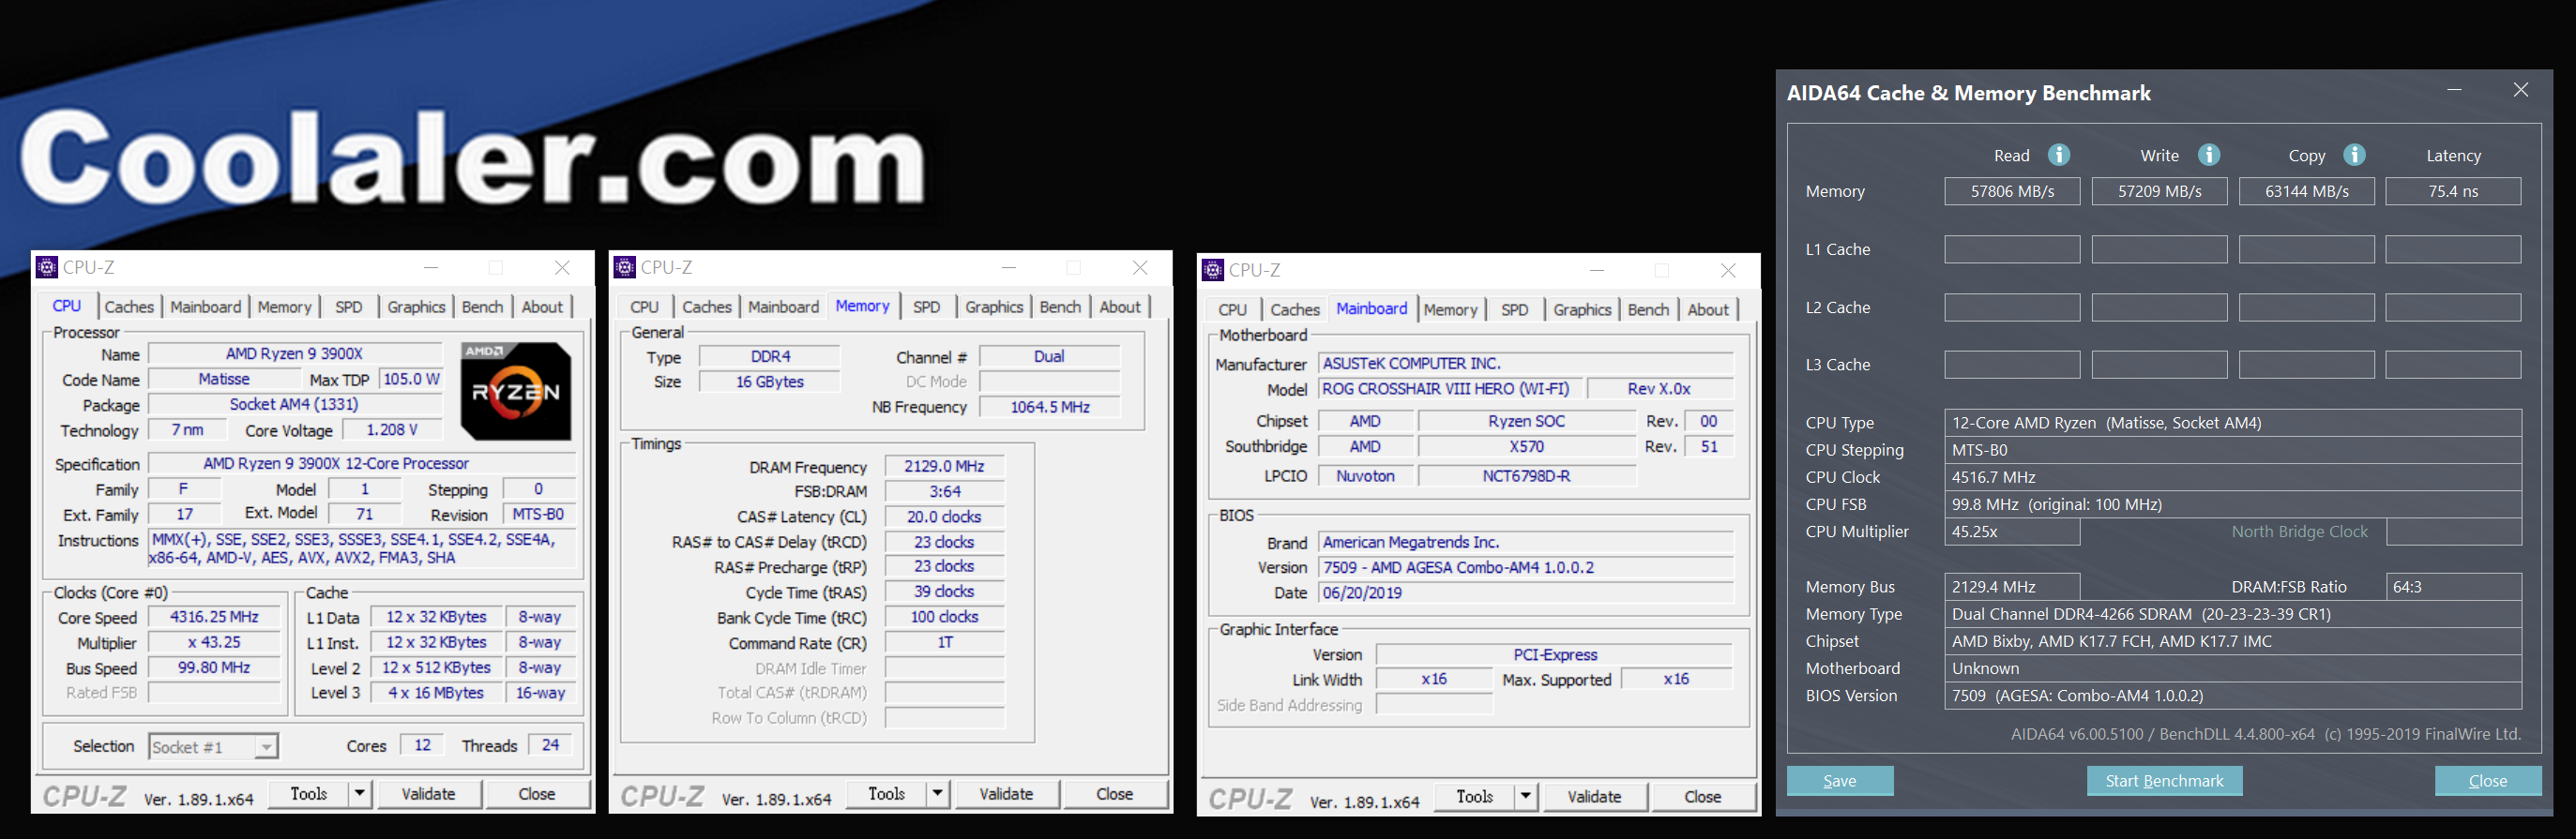Click Memory Size value 16 GBytes
Image resolution: width=2576 pixels, height=839 pixels.
pyautogui.click(x=769, y=382)
